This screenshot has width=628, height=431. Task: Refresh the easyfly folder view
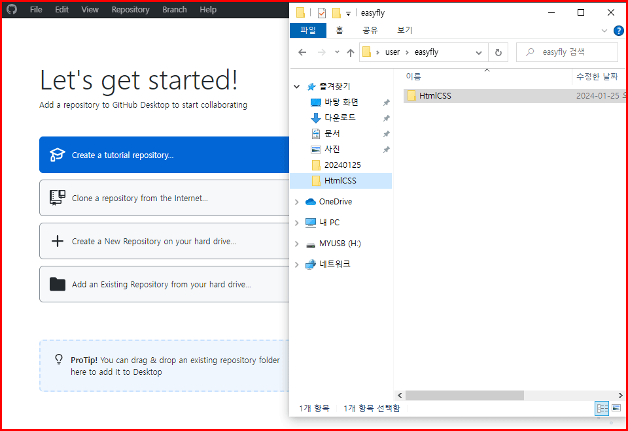point(498,52)
